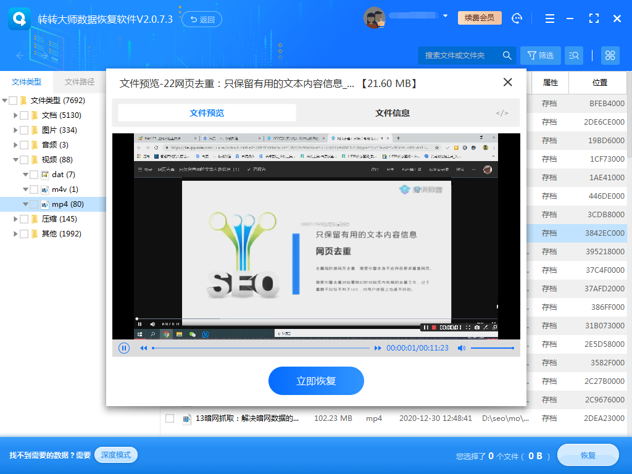Viewport: 632px width, 474px height.
Task: Click the mp4 icon of 13暗网抓取 file row
Action: (186, 418)
